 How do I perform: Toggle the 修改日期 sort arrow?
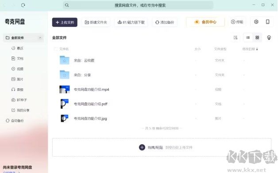click(257, 49)
